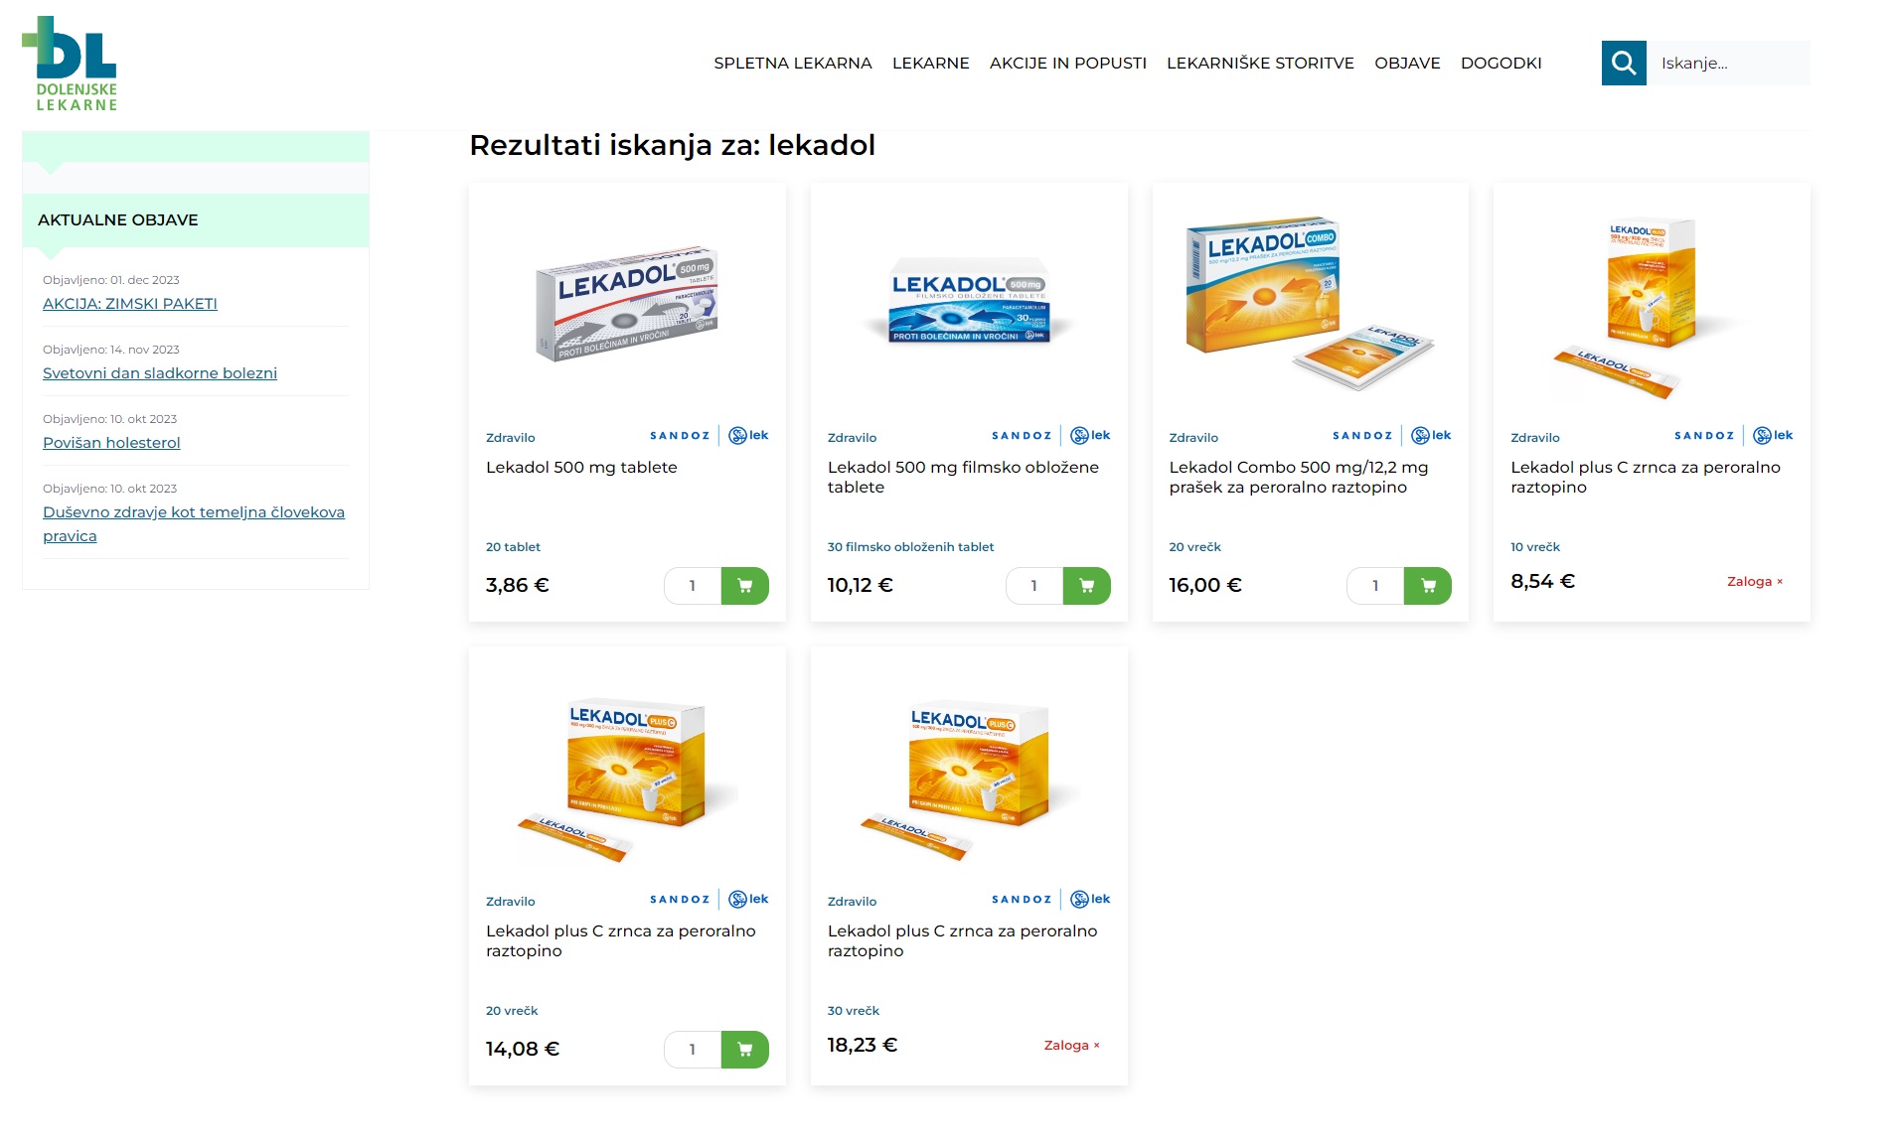This screenshot has width=1898, height=1145.
Task: Read the Svetovni dan sladkorne bolezni post
Action: 160,373
